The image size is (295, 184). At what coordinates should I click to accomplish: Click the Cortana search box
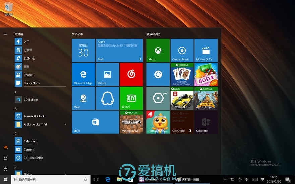pyautogui.click(x=47, y=179)
